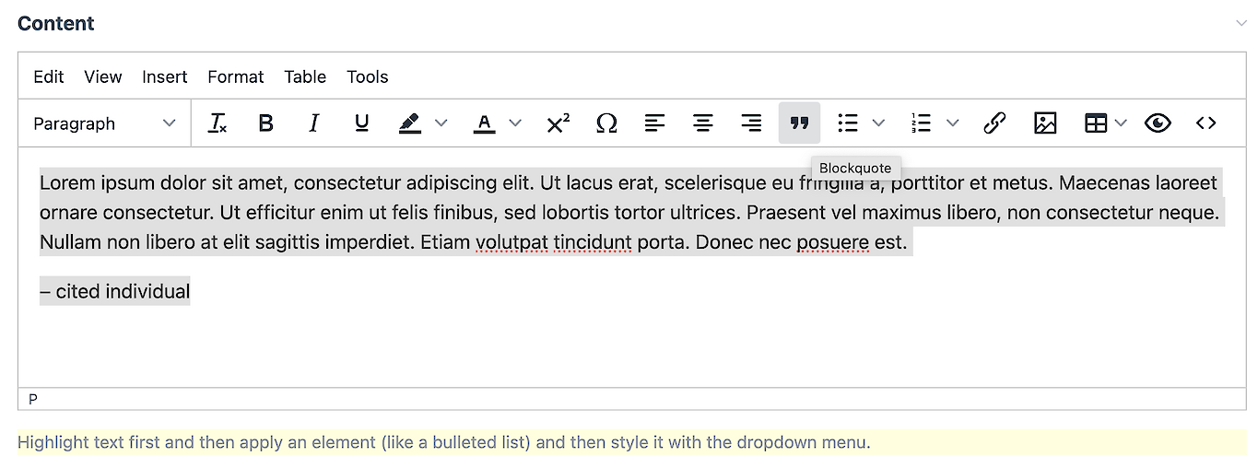Center align the selected text
Image resolution: width=1258 pixels, height=468 pixels.
(703, 123)
